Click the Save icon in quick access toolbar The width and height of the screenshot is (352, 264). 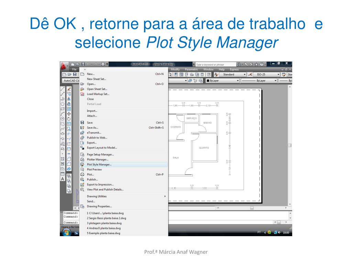[83, 64]
